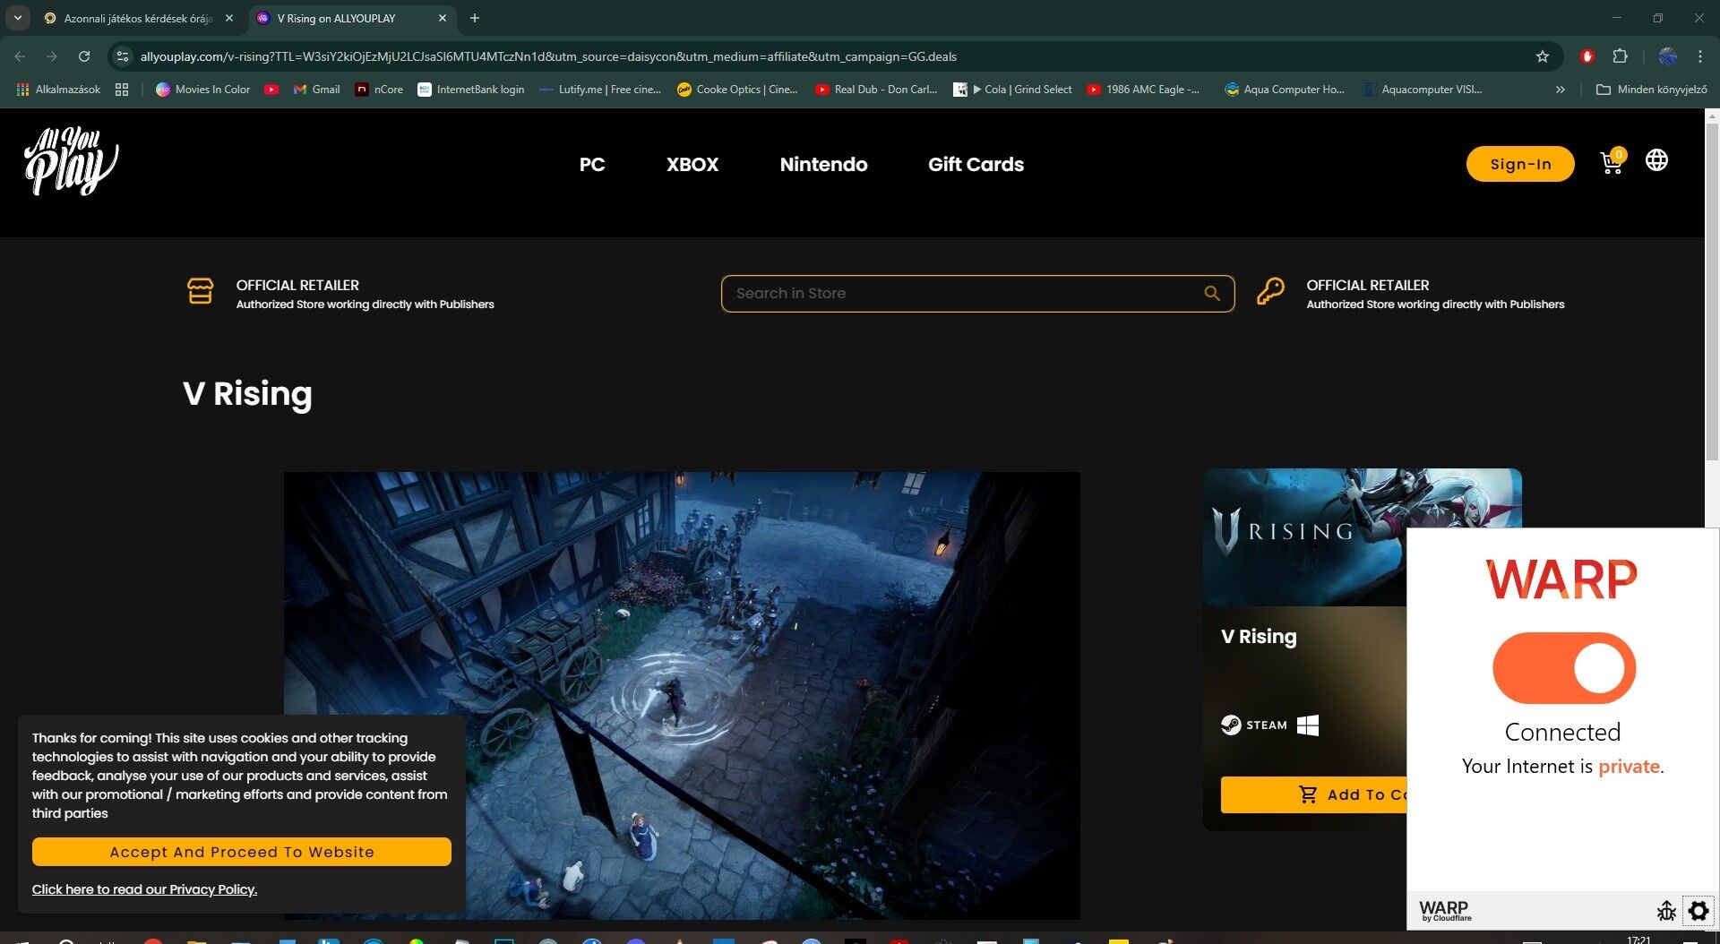View site information icon in address bar
Image resolution: width=1720 pixels, height=944 pixels.
[x=123, y=56]
